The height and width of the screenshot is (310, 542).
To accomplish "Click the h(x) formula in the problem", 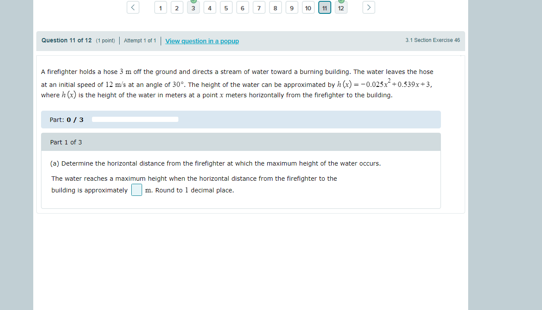I will (384, 84).
